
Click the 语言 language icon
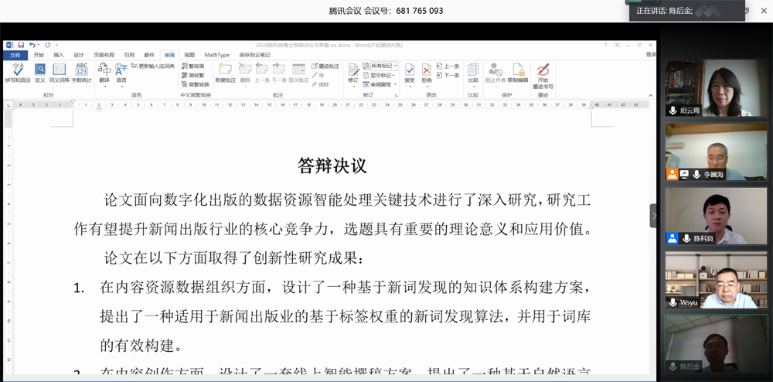(121, 70)
